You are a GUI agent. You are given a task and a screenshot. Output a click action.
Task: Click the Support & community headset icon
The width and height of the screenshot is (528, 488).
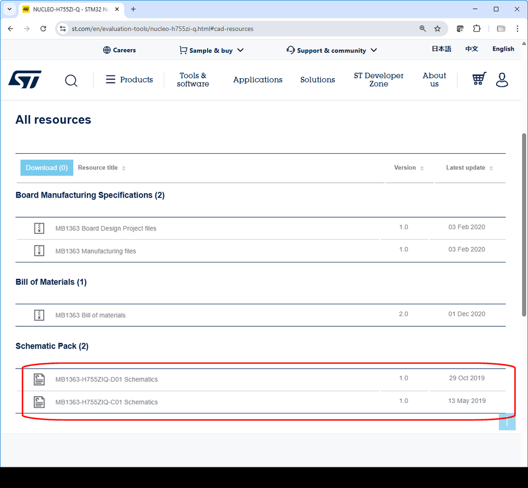click(x=291, y=50)
